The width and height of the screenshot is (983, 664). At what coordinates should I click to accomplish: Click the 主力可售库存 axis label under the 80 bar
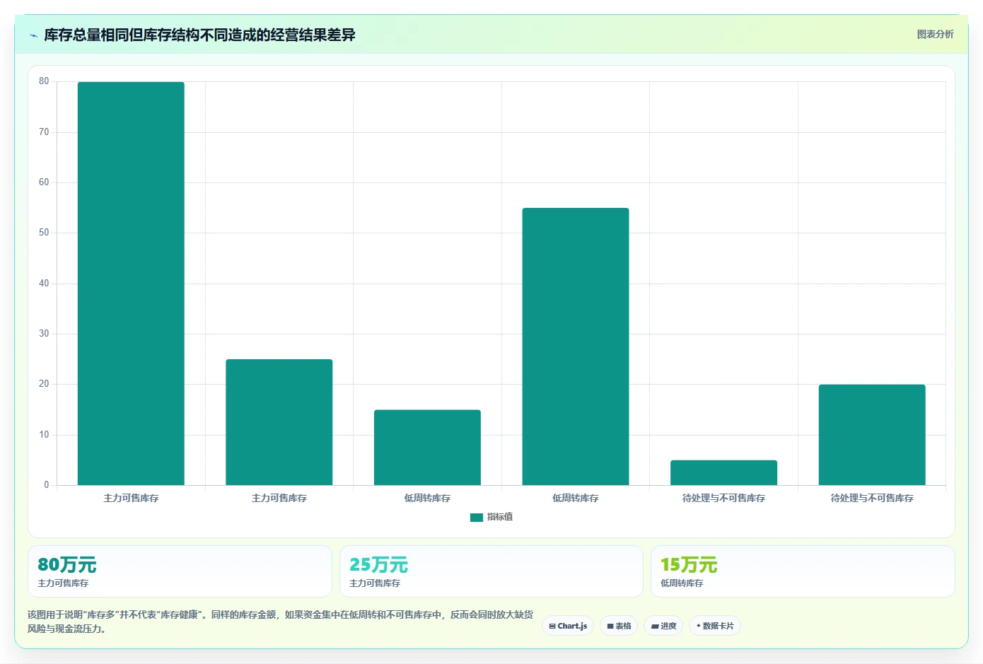(x=131, y=499)
